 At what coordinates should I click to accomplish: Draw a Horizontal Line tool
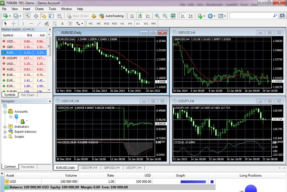tap(31, 23)
